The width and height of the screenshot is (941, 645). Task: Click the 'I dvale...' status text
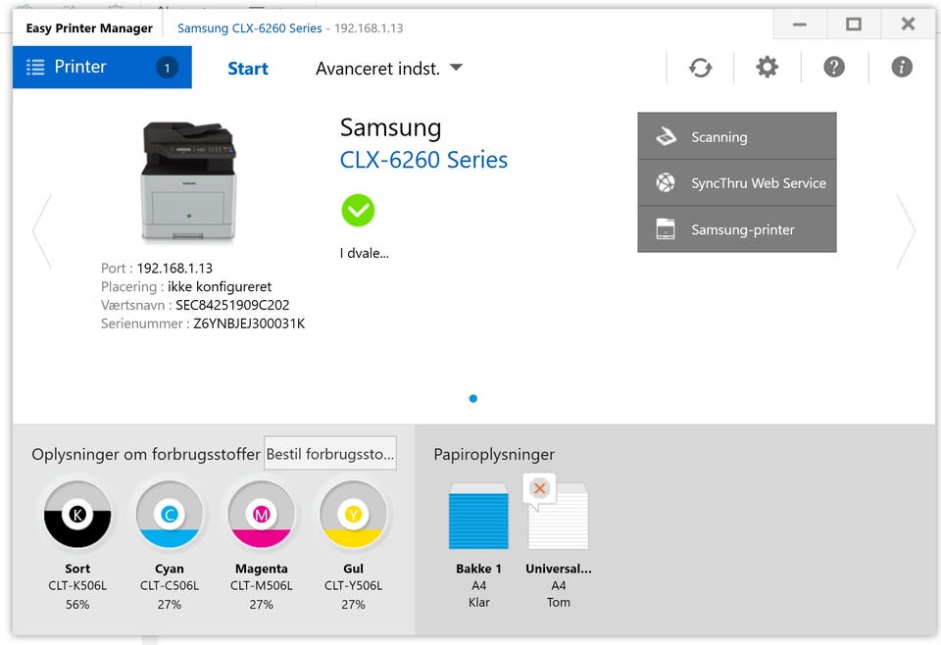[x=365, y=253]
